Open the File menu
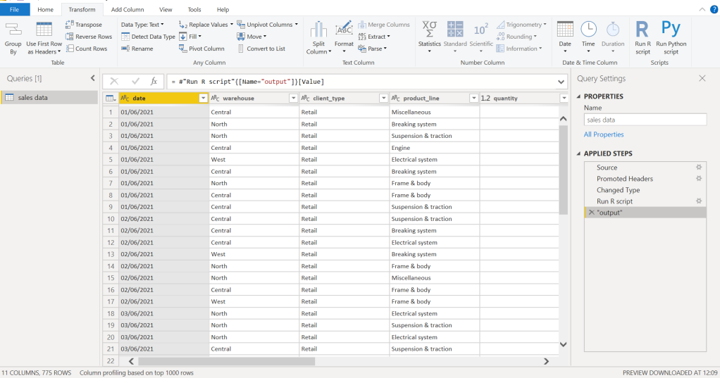This screenshot has height=378, width=720. click(15, 9)
